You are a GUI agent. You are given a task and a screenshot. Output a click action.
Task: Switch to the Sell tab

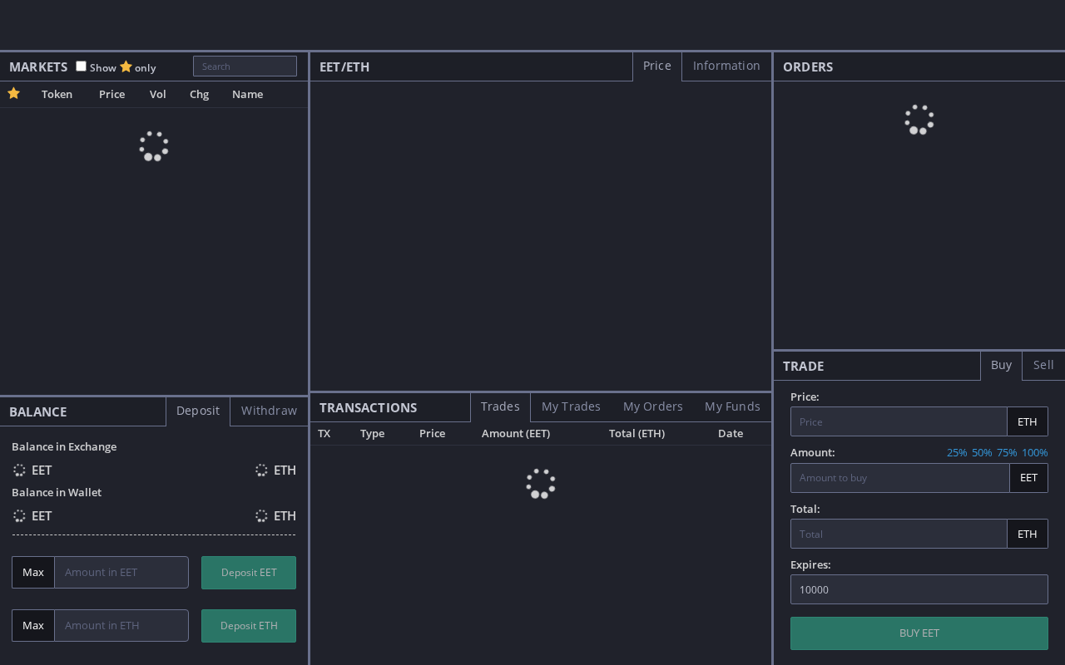click(x=1043, y=365)
